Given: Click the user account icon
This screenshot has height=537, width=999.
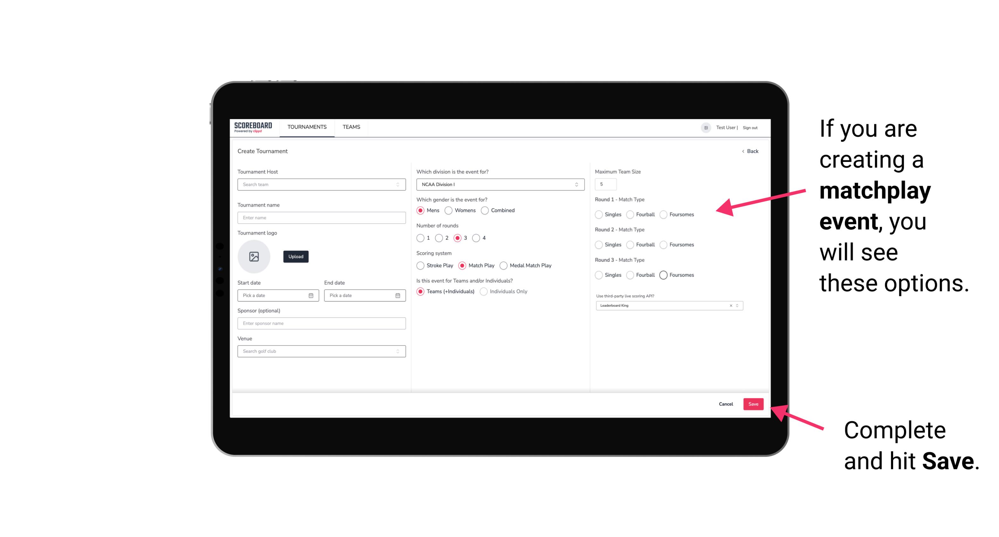Looking at the screenshot, I should tap(706, 127).
